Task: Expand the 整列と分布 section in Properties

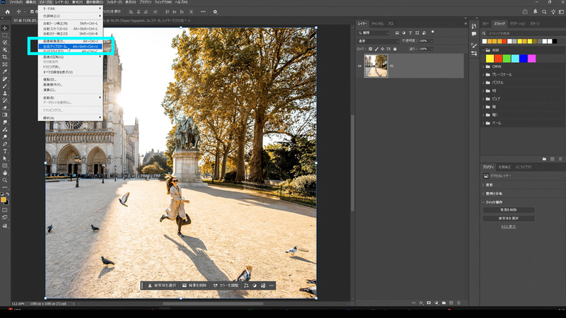Action: (483, 194)
